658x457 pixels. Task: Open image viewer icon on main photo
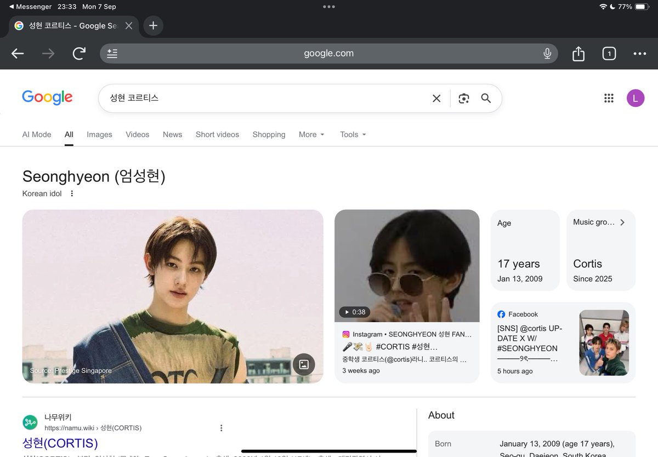point(304,364)
